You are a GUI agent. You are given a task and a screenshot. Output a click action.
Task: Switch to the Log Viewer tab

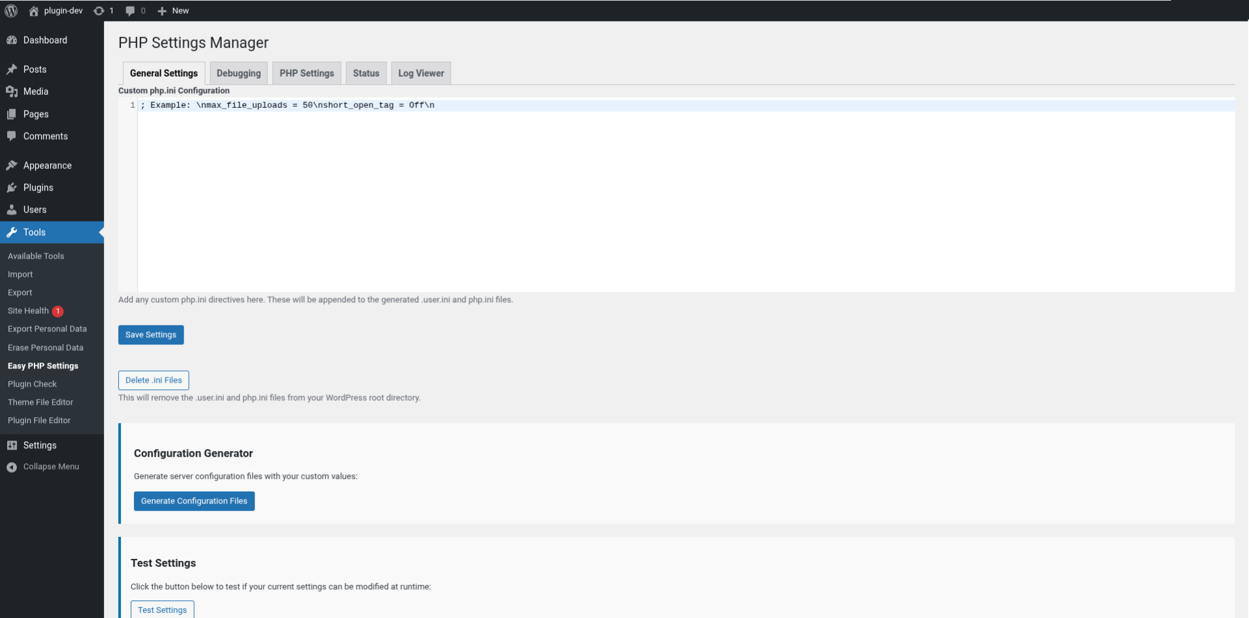click(x=421, y=73)
